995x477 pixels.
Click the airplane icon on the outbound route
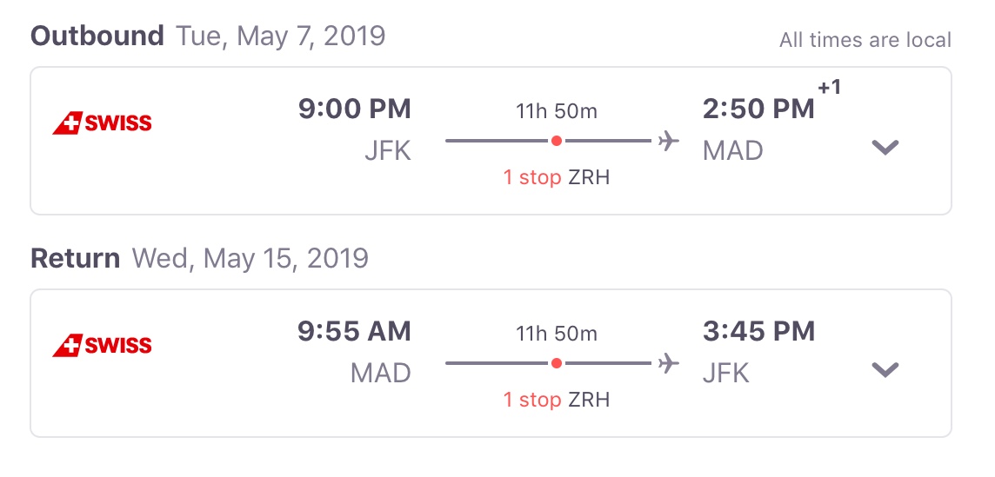(x=668, y=141)
